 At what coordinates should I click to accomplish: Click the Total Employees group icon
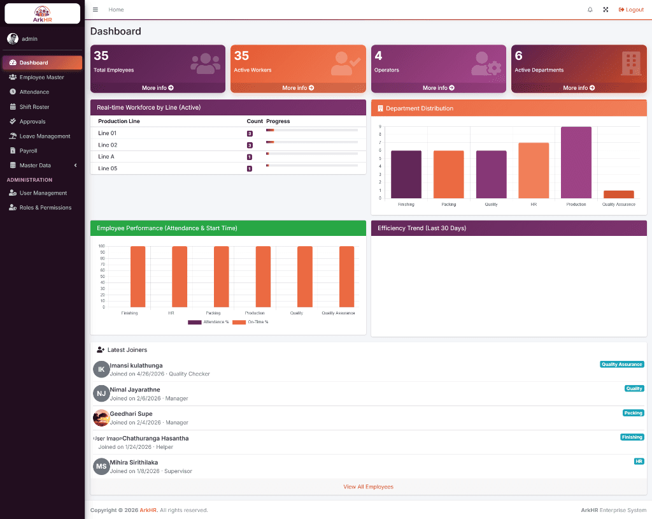tap(206, 63)
